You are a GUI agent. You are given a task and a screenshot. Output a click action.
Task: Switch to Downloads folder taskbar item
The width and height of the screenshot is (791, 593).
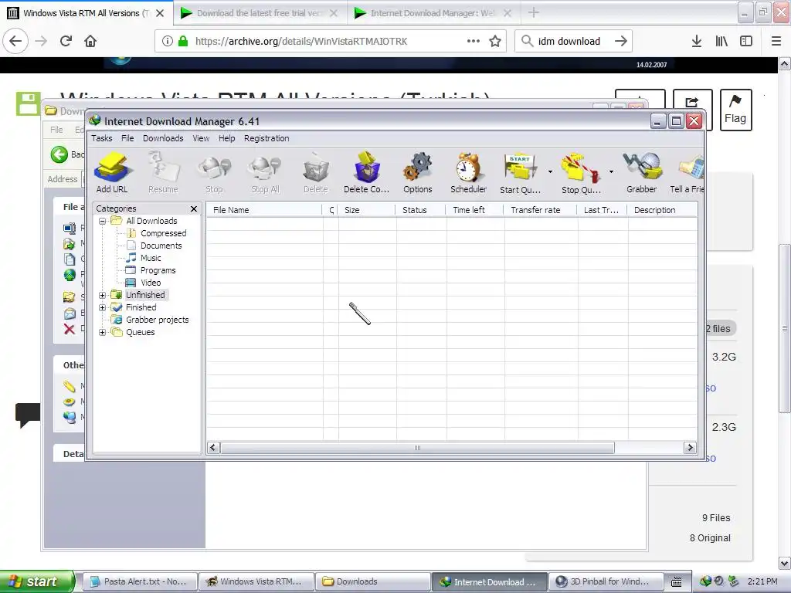pos(373,581)
